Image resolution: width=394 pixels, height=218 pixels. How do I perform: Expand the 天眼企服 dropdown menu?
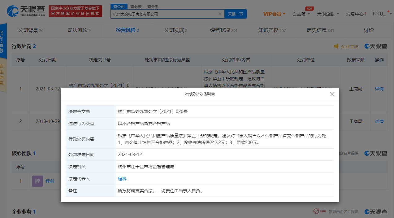click(328, 14)
